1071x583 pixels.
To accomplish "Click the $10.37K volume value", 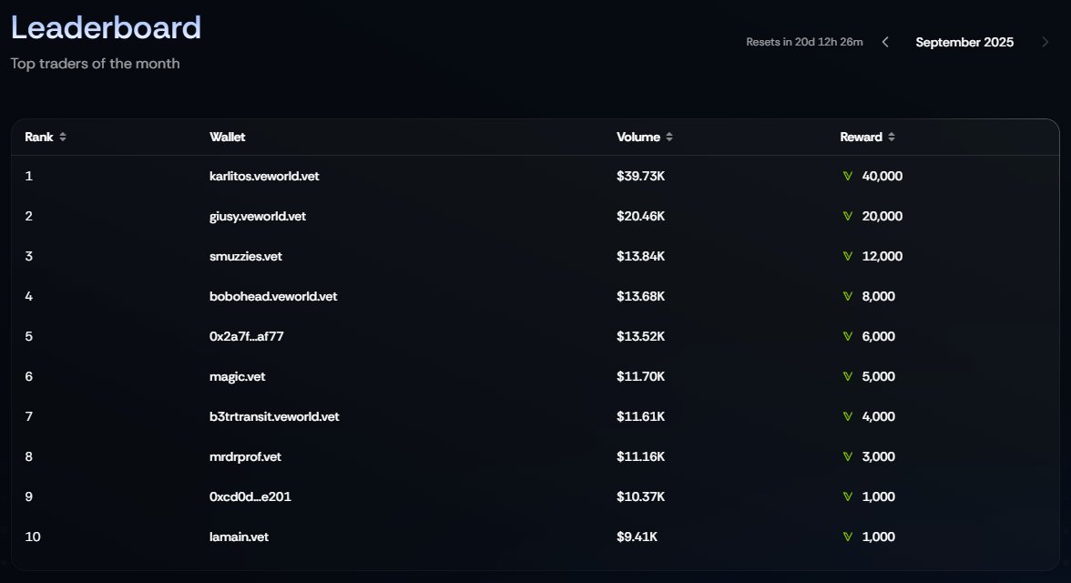I will (641, 496).
